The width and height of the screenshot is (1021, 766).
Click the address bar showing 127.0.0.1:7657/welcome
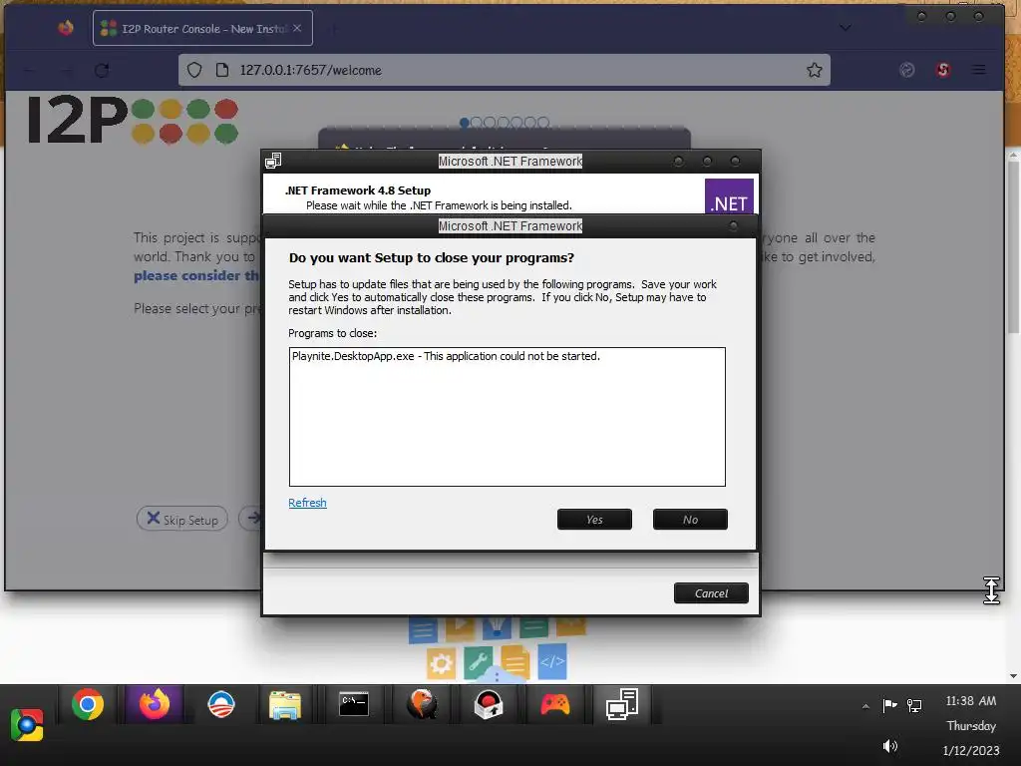tap(505, 70)
